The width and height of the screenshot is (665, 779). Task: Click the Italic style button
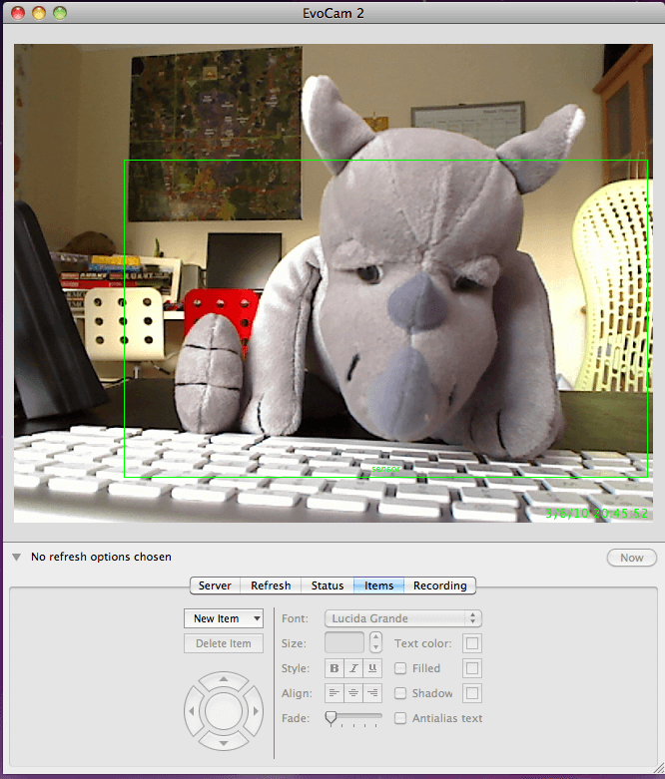[353, 668]
